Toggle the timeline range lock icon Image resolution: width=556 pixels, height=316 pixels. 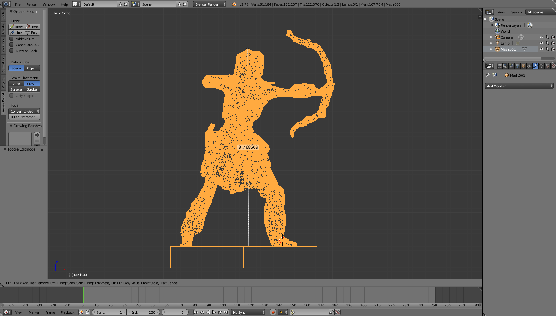[x=87, y=312]
